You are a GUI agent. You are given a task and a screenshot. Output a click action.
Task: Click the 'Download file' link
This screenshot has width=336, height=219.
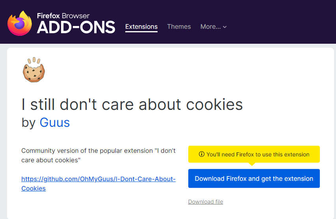[206, 202]
